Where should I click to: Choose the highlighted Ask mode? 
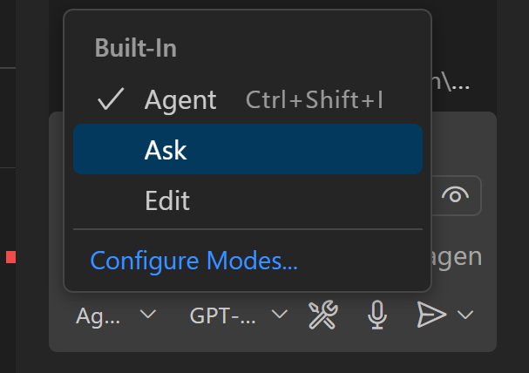[248, 149]
